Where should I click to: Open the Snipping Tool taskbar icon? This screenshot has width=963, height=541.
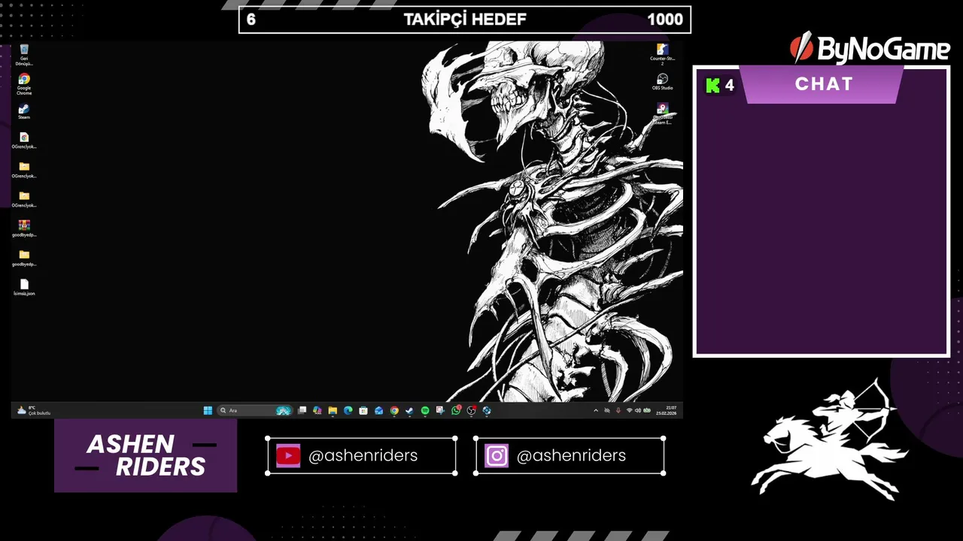pos(440,410)
